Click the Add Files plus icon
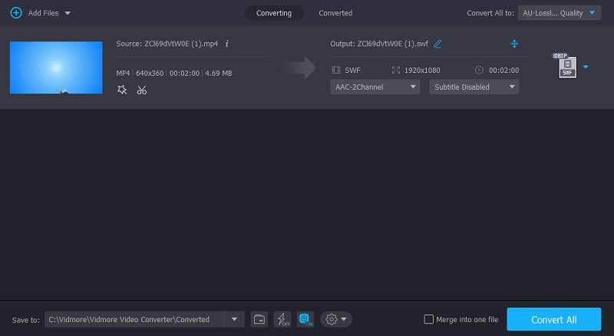 click(x=15, y=13)
